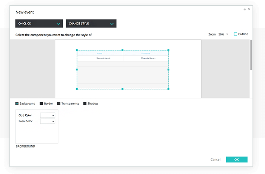Click the canvas vertical scrollbar

pos(251,55)
